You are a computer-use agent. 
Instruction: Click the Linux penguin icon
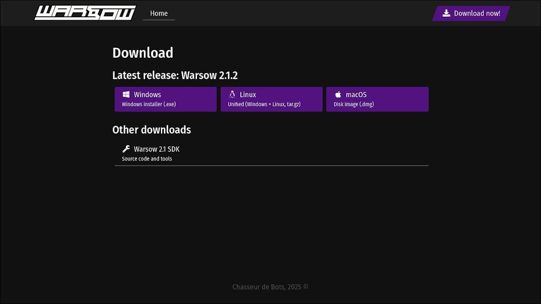(x=232, y=95)
